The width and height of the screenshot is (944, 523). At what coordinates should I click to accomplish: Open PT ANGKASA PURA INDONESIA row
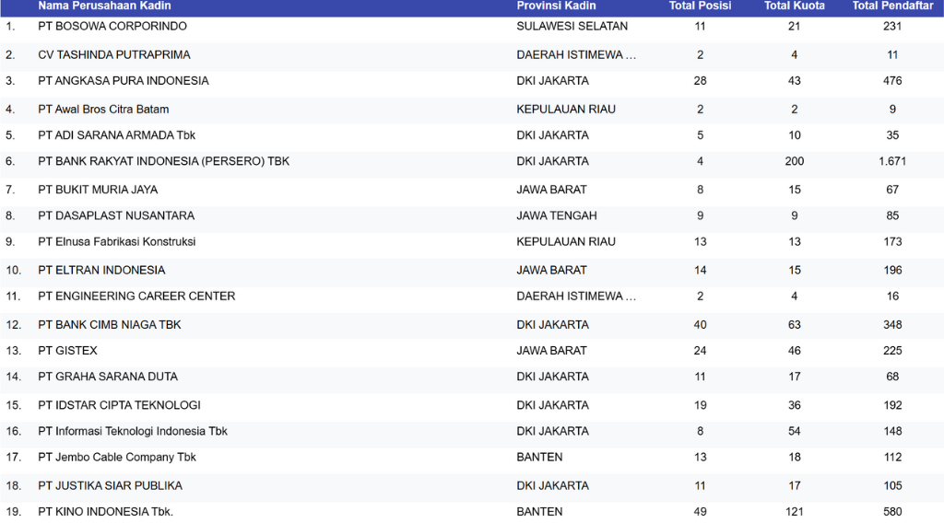[124, 81]
